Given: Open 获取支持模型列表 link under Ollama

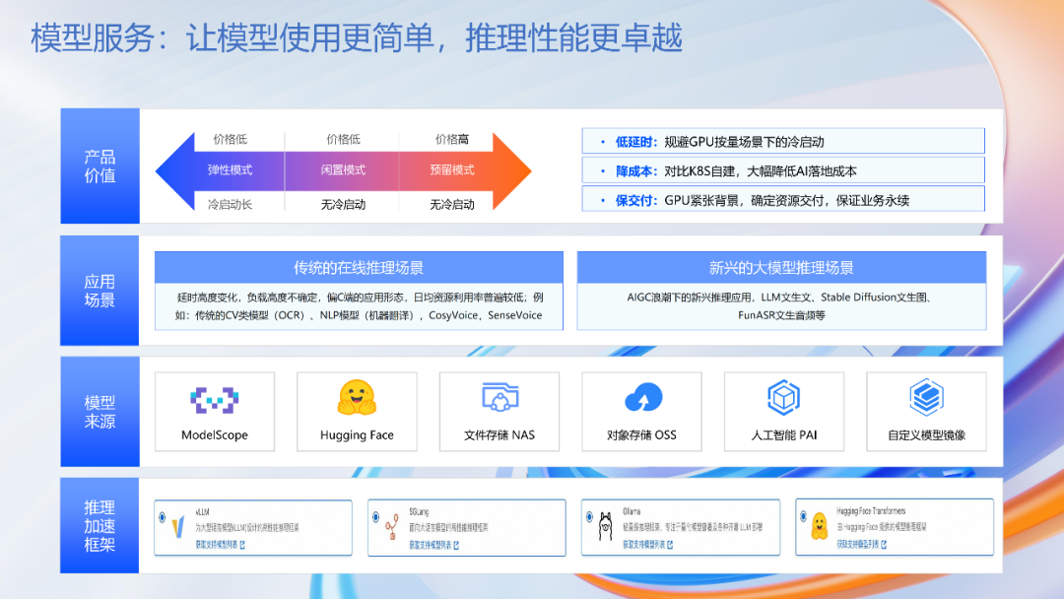Looking at the screenshot, I should (x=644, y=545).
